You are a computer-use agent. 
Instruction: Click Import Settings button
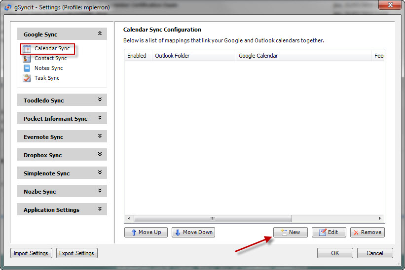tap(31, 253)
